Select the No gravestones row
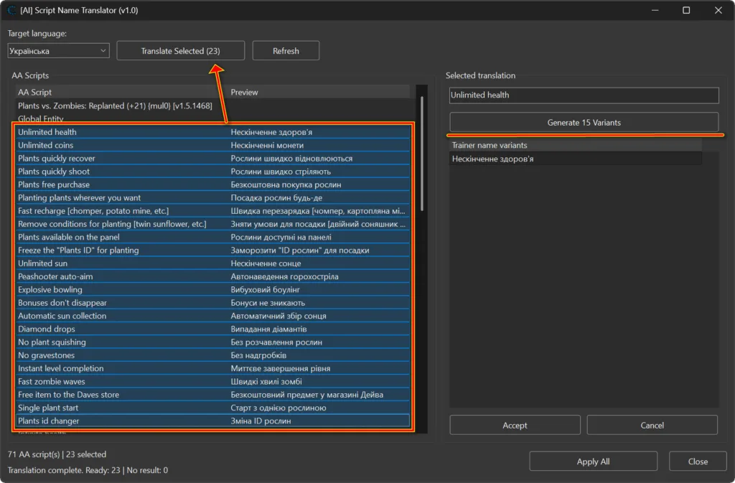This screenshot has width=735, height=483. pos(212,355)
